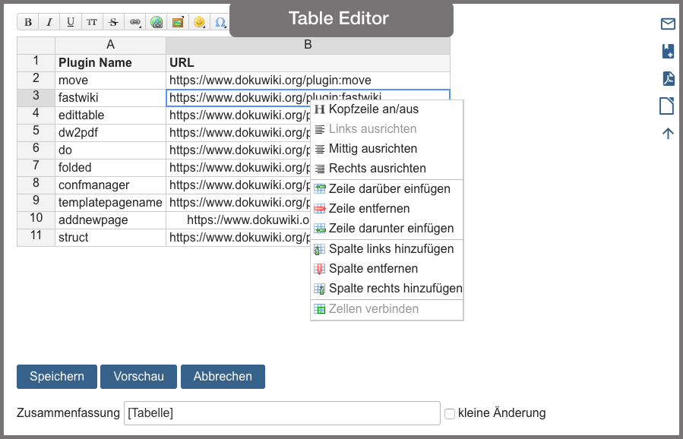
Task: Select the templatepagename cell
Action: [110, 203]
